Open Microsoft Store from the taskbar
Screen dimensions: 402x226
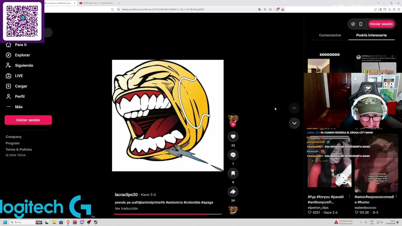61,222
